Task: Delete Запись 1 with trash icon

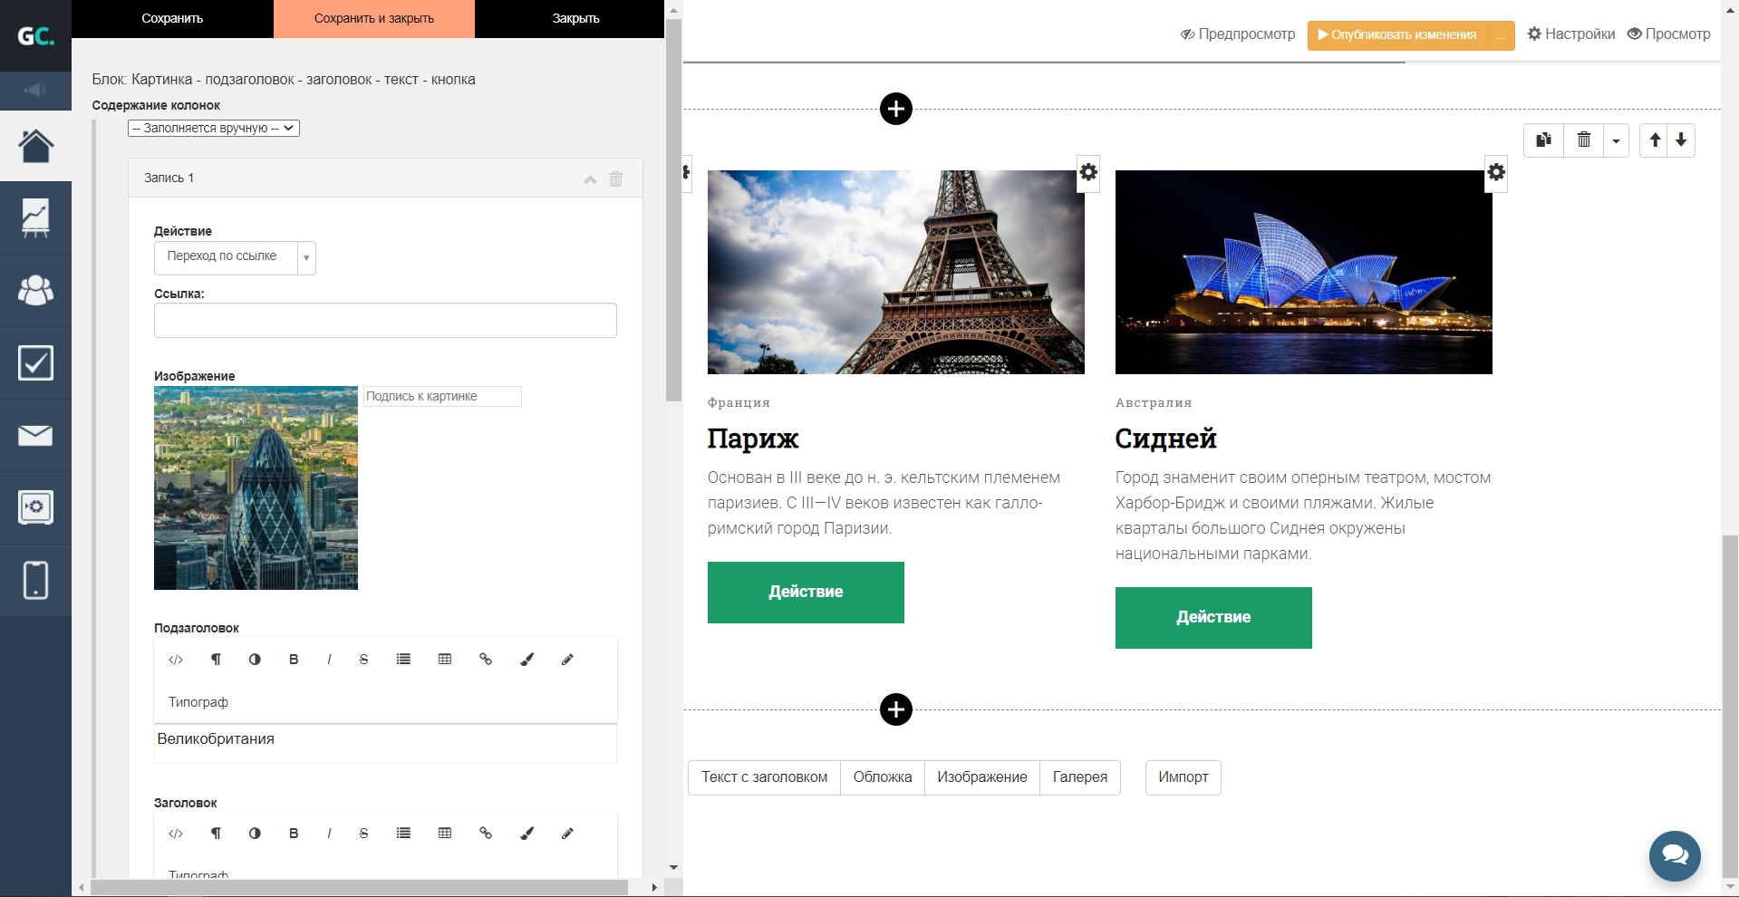Action: [616, 178]
